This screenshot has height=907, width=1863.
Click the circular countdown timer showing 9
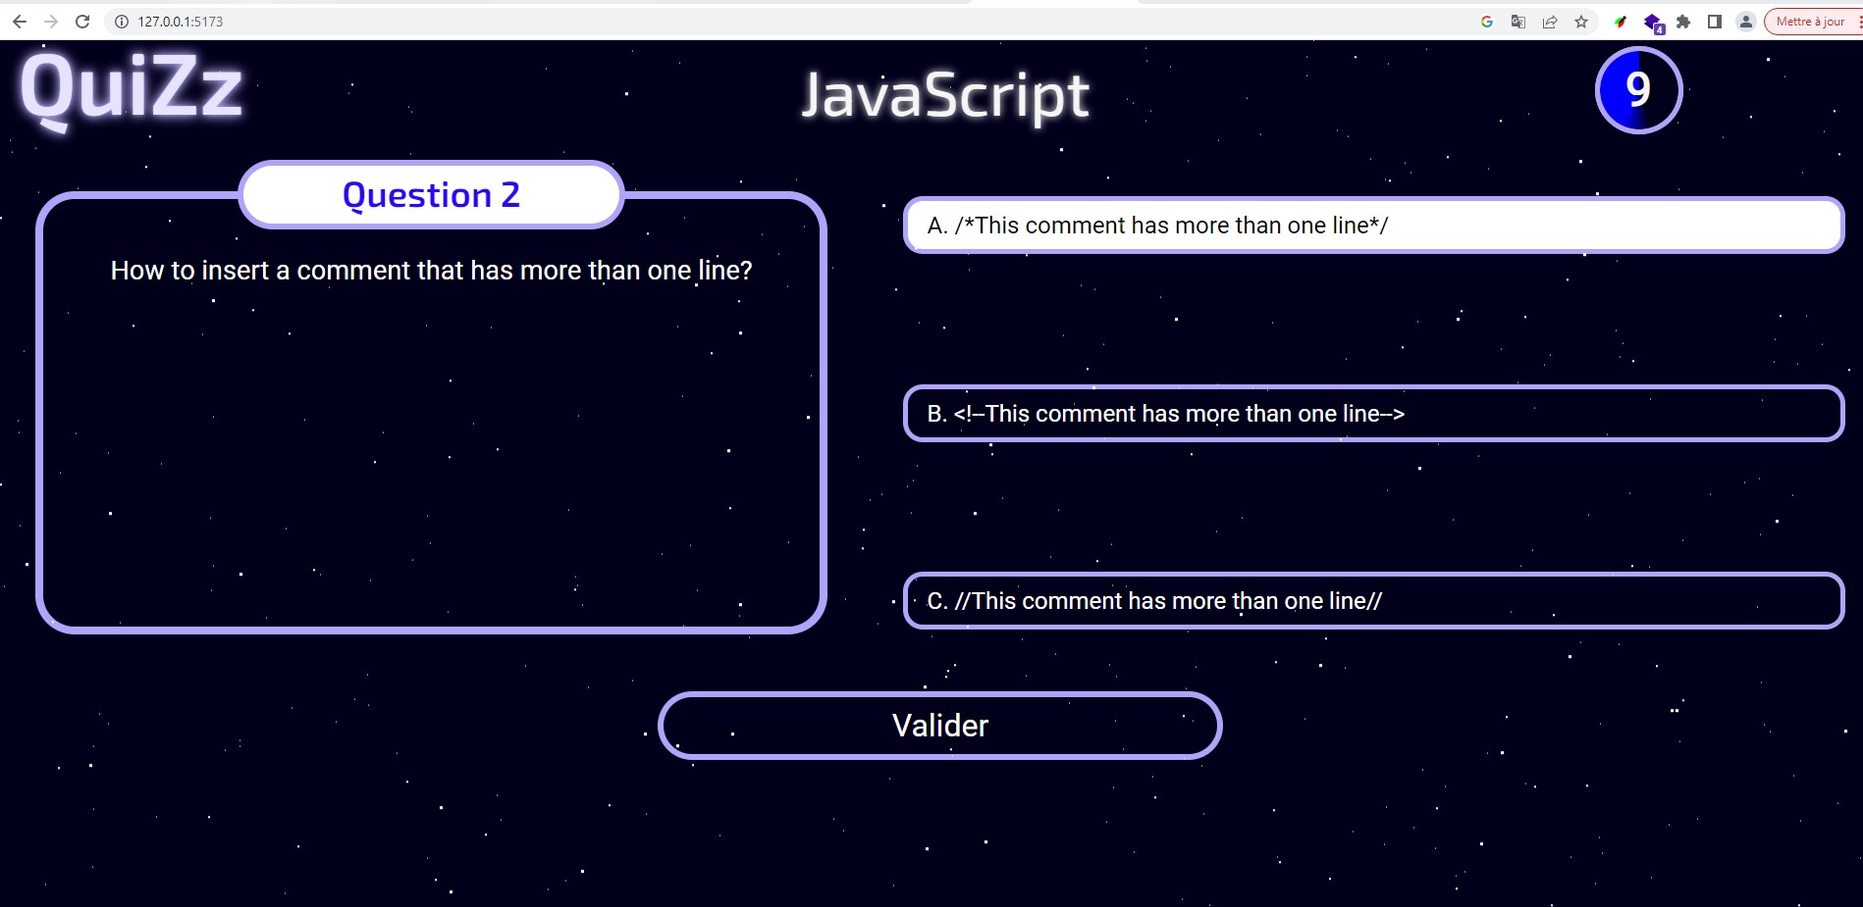click(x=1637, y=90)
